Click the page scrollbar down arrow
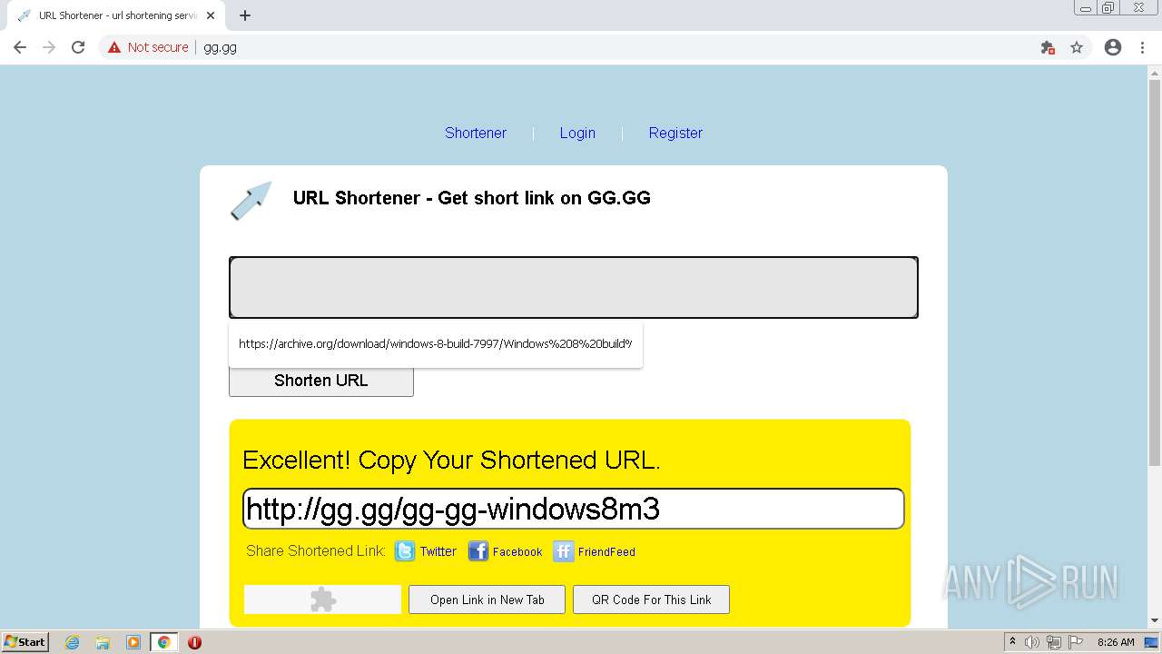 click(x=1155, y=621)
